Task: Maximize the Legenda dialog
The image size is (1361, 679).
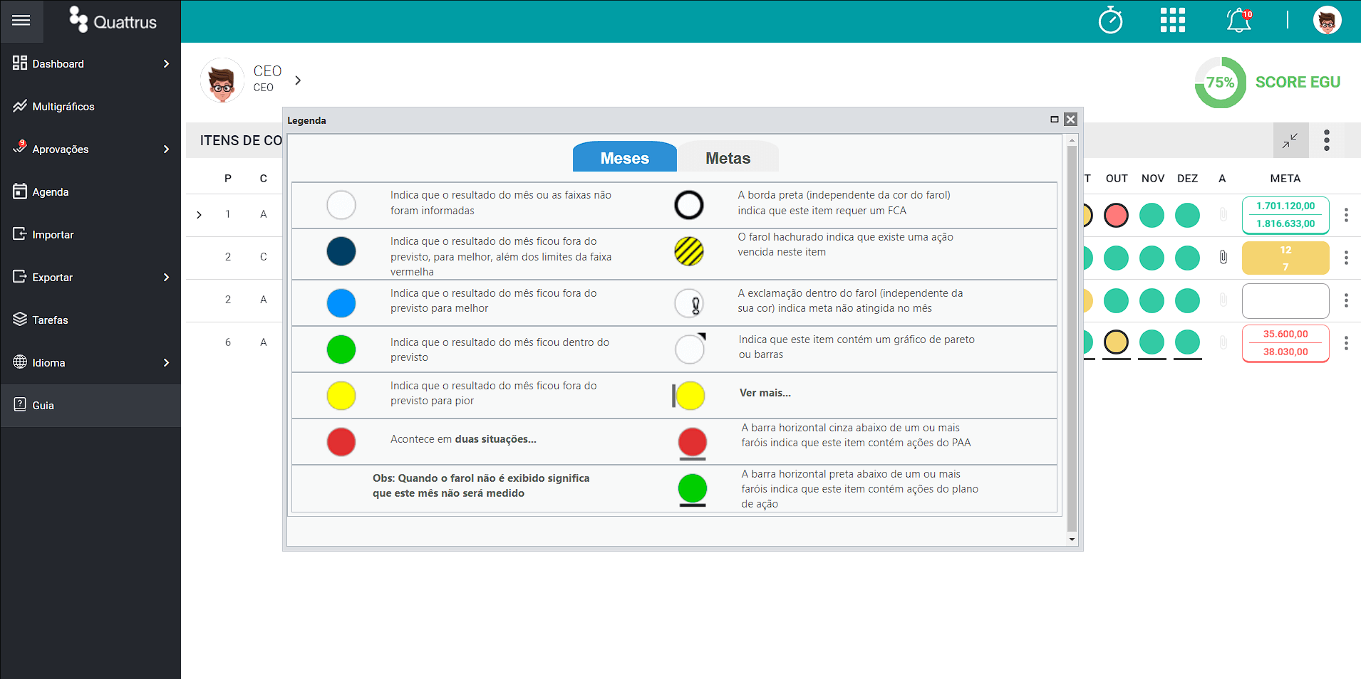Action: (1054, 120)
